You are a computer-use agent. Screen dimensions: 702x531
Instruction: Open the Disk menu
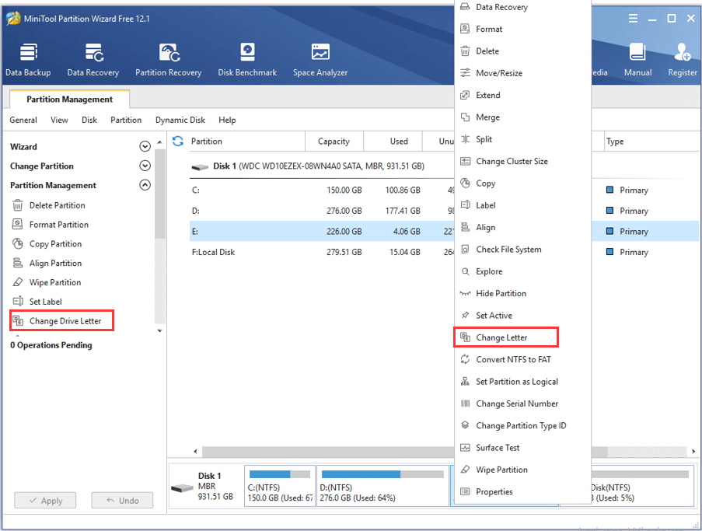pos(89,120)
